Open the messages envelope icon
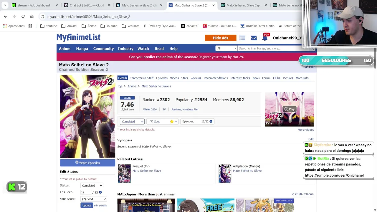 pyautogui.click(x=254, y=38)
